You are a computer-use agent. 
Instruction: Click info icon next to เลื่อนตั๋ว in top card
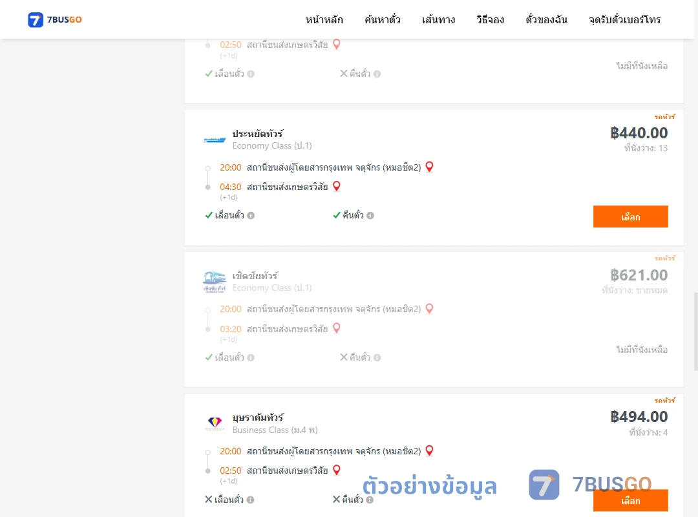click(x=251, y=74)
